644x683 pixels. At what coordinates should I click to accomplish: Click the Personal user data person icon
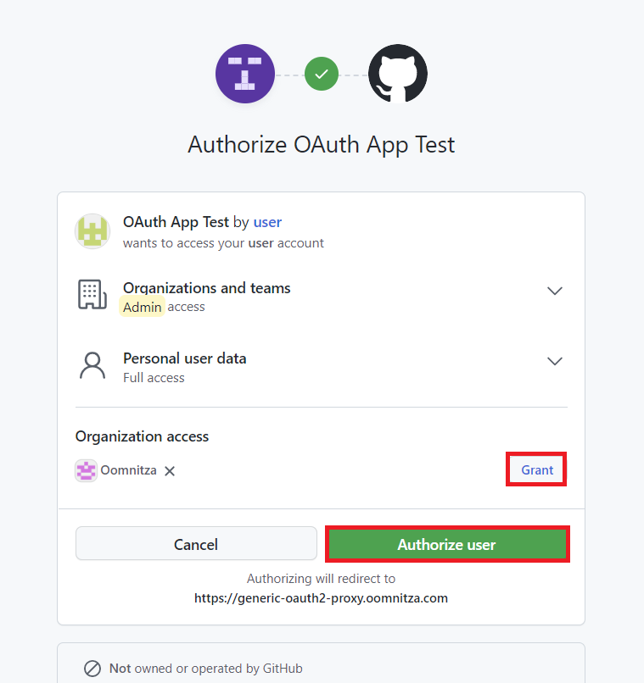[x=92, y=366]
